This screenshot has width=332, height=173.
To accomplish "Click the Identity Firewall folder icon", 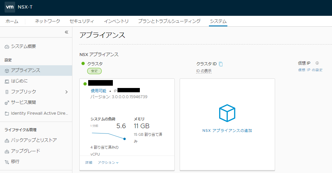I will [7, 113].
